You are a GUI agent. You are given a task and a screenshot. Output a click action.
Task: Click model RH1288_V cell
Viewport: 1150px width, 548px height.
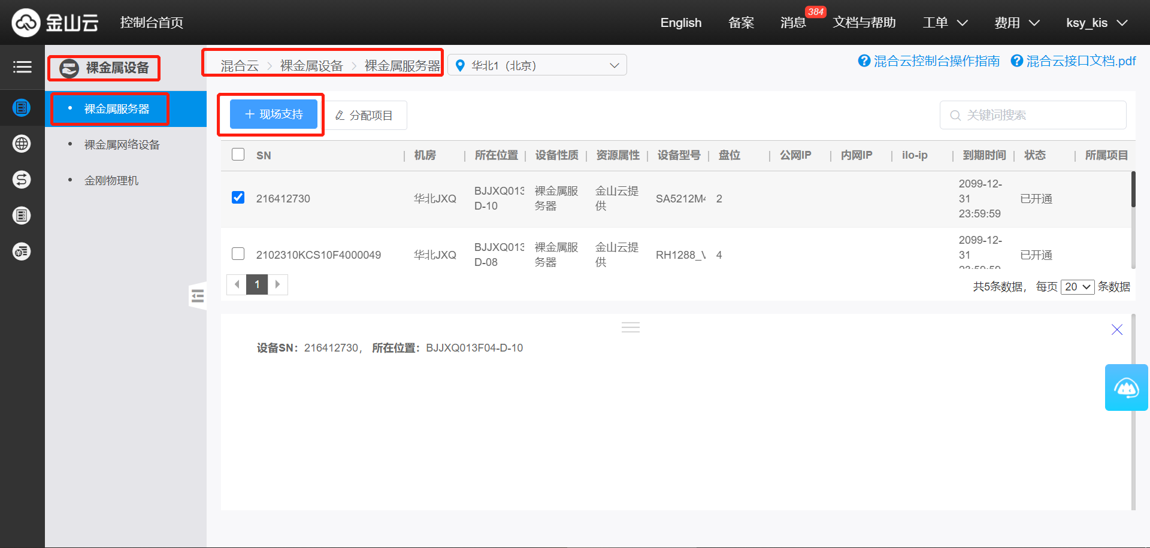click(681, 255)
